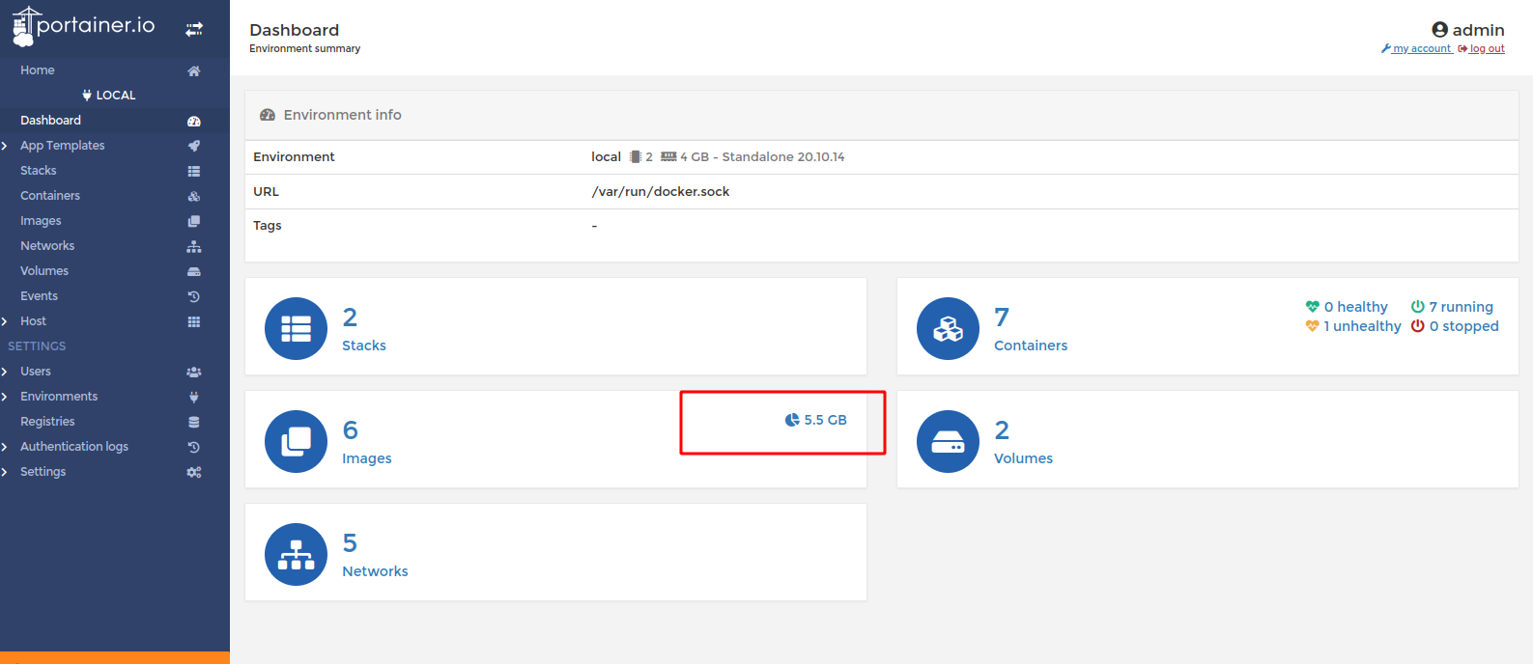1533x664 pixels.
Task: Open the Networks tile label link
Action: pos(375,571)
